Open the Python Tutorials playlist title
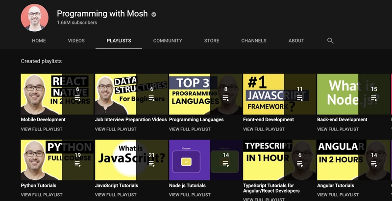Viewport: 392px width, 201px height. (39, 185)
